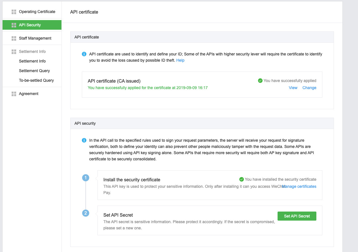View the API certificate details
The width and height of the screenshot is (358, 252).
[293, 88]
